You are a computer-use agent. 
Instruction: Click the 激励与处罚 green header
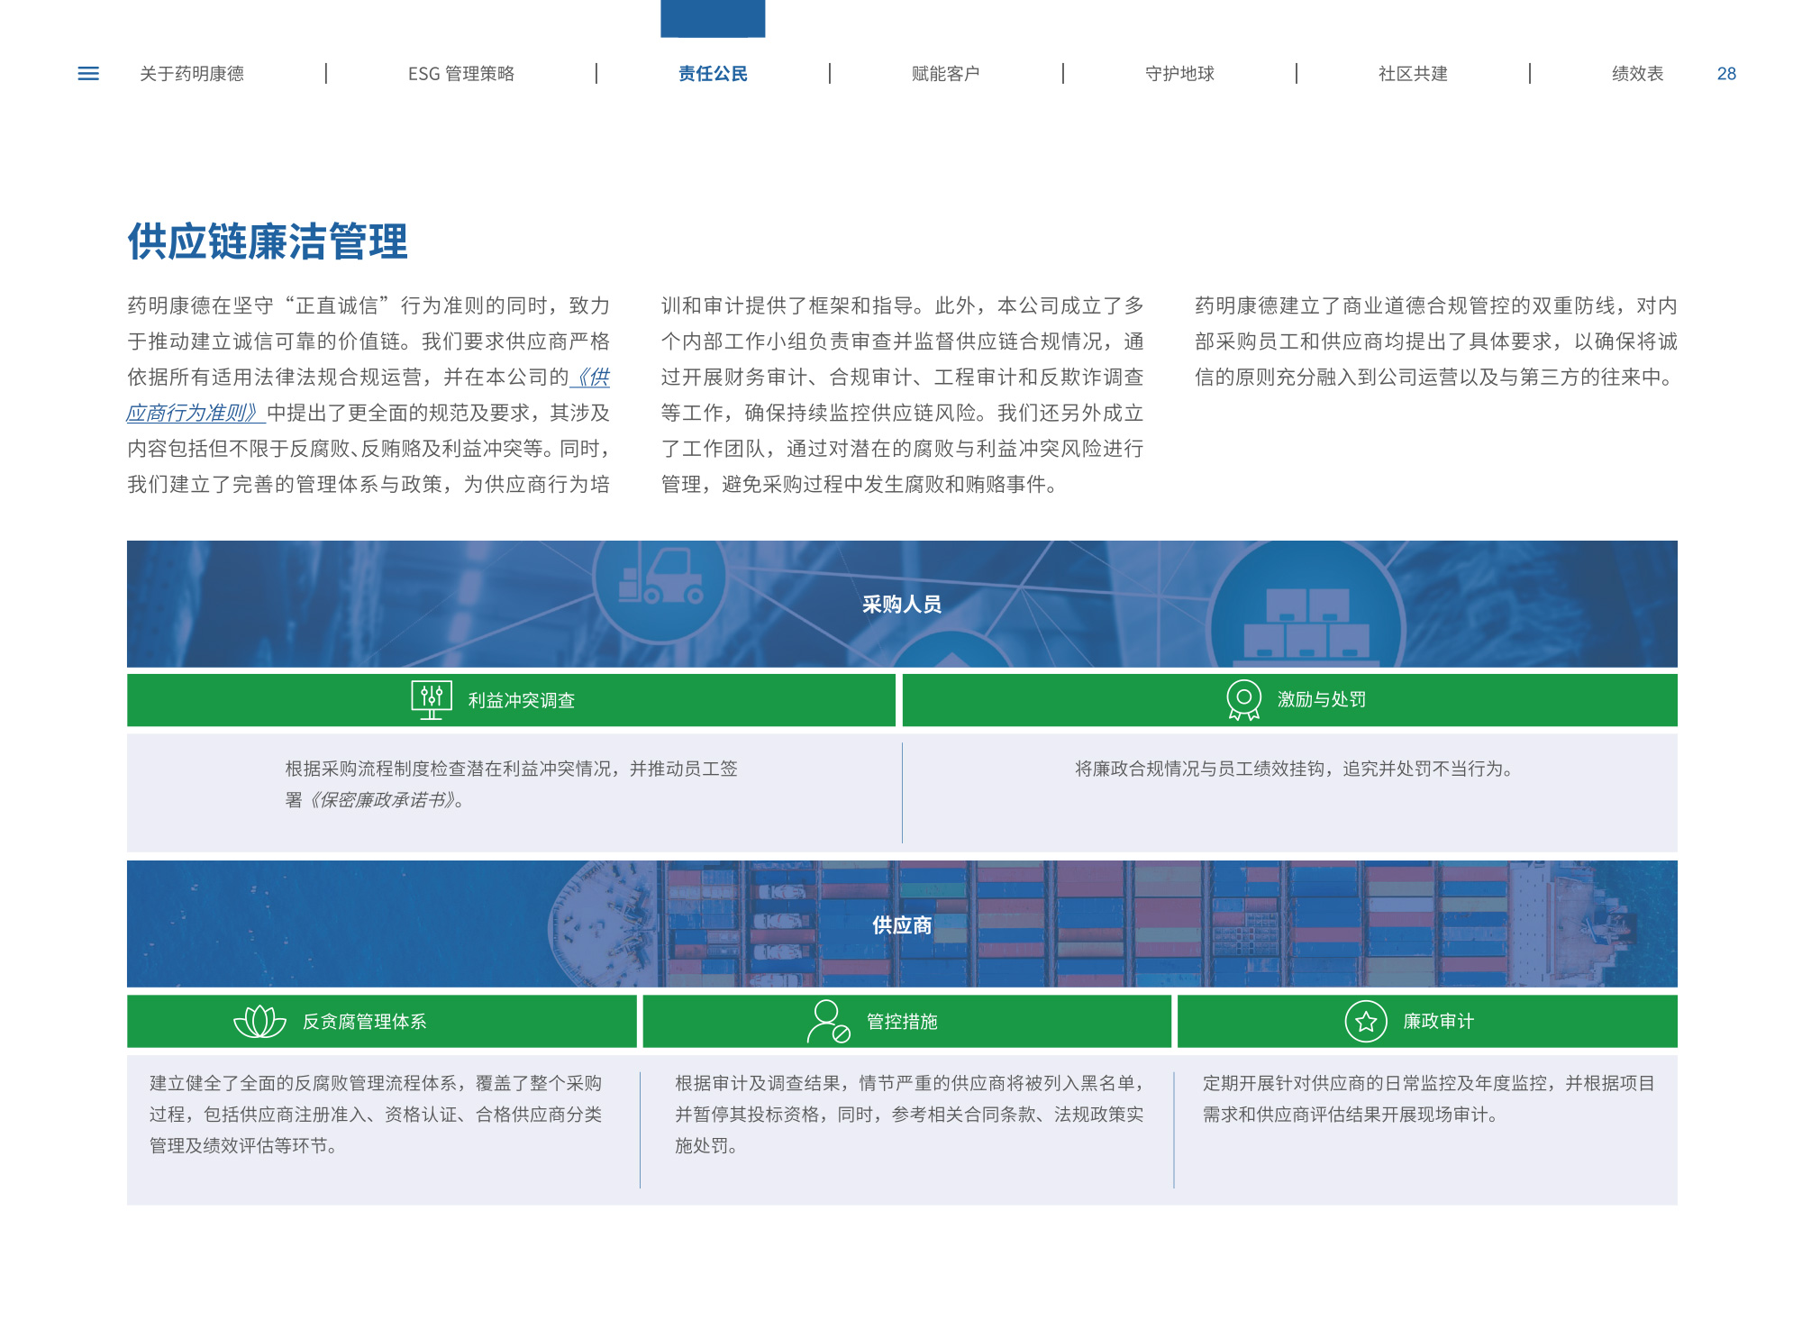pyautogui.click(x=1321, y=699)
